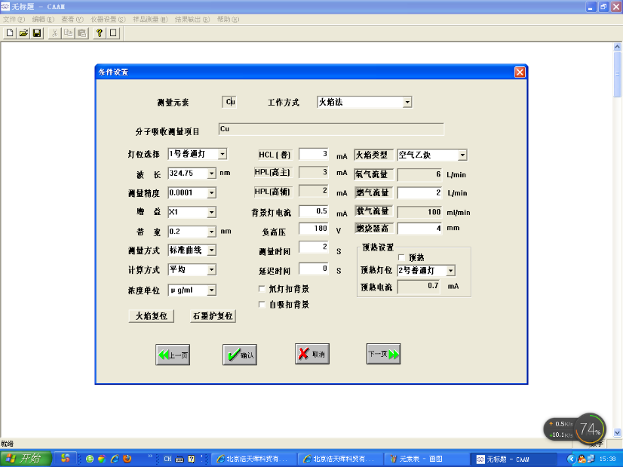623x467 pixels.
Task: Click the Save floppy disk toolbar icon
Action: 36,33
